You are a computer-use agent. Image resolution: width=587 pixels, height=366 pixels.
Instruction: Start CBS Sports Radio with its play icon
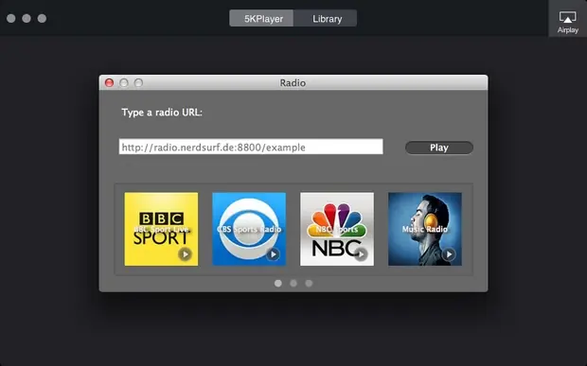click(x=273, y=254)
